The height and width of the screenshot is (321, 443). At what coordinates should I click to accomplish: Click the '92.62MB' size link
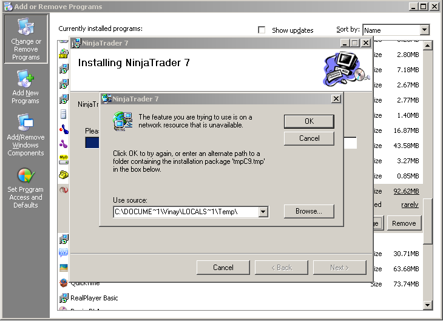point(406,191)
